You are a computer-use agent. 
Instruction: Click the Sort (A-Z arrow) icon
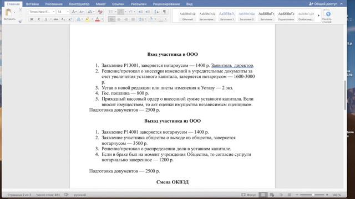(156, 12)
